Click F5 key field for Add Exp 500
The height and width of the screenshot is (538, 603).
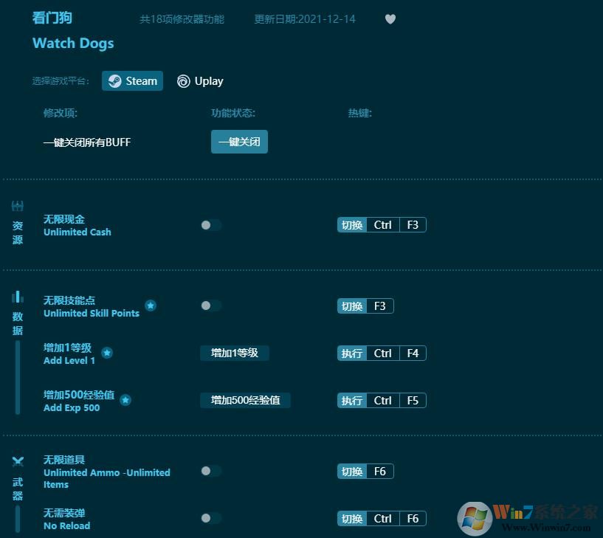click(x=413, y=401)
